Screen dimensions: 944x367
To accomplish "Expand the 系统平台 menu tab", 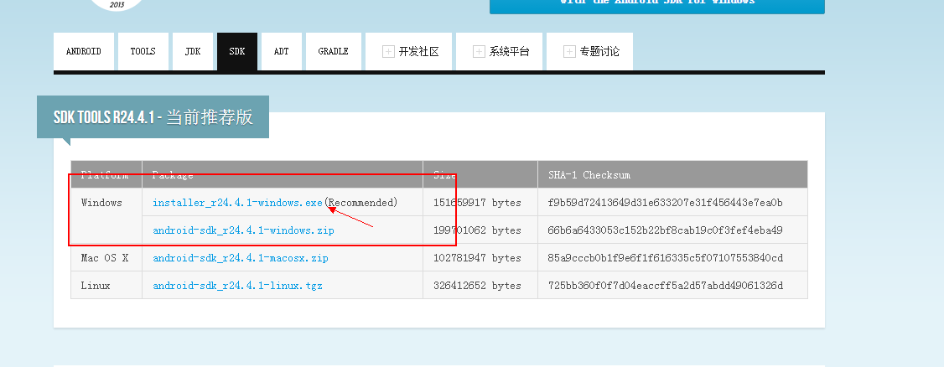I will [x=499, y=52].
